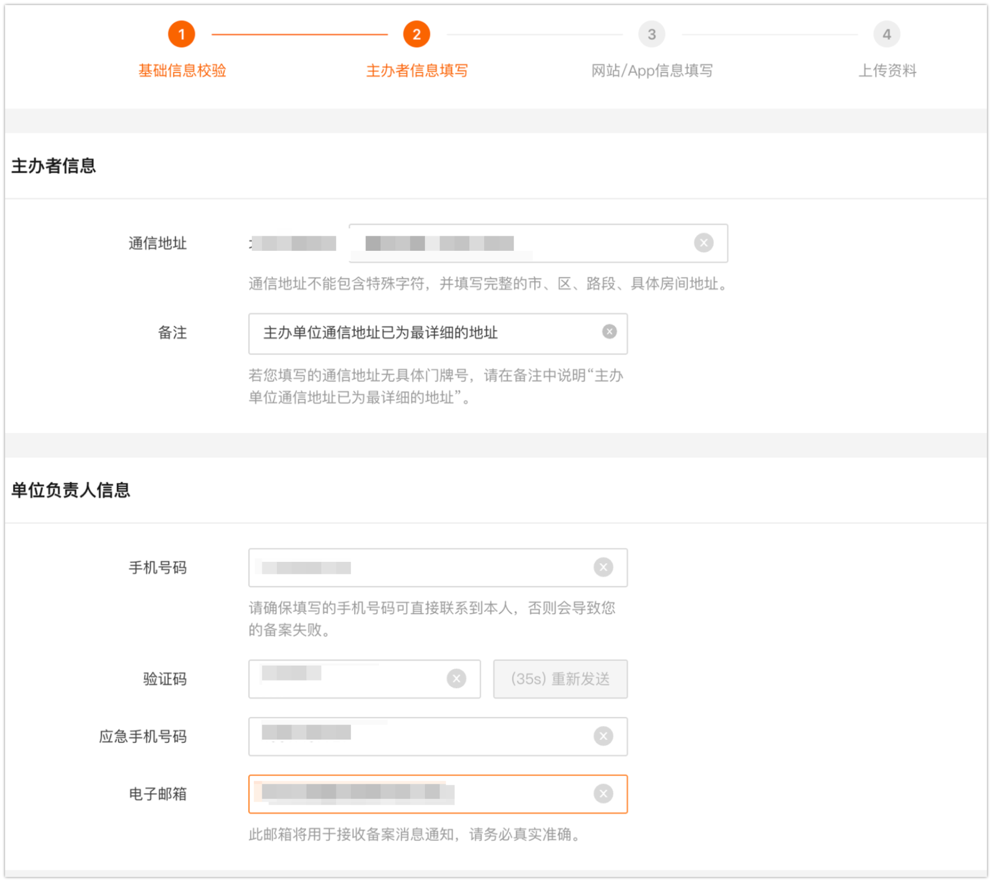Clear the 通信地址 address field

704,243
